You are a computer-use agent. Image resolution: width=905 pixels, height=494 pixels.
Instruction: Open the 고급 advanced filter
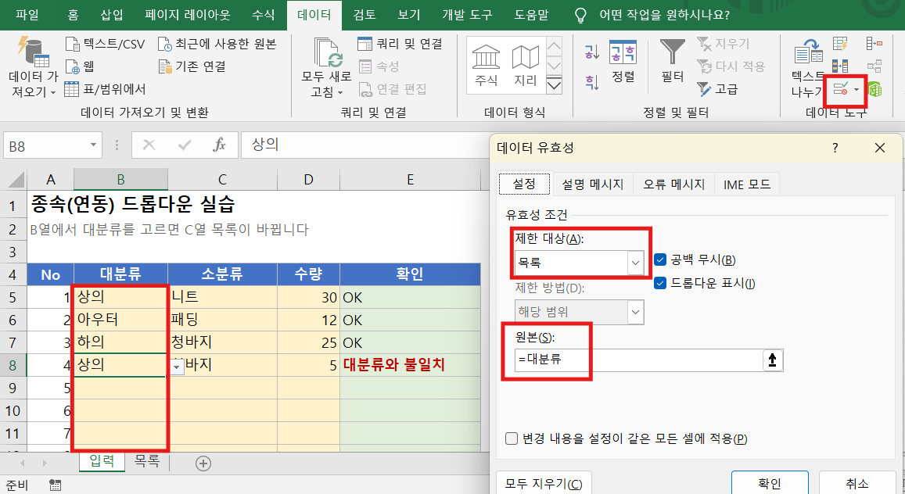[x=717, y=89]
